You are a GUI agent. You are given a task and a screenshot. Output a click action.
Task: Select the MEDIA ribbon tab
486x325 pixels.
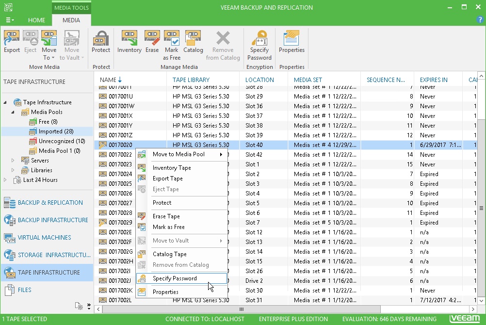[x=71, y=20]
